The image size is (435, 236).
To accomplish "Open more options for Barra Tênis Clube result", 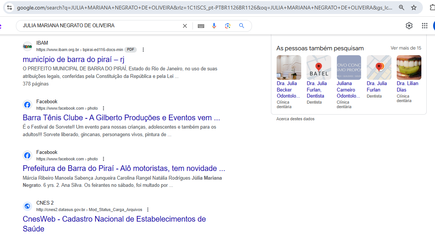I will pyautogui.click(x=103, y=108).
